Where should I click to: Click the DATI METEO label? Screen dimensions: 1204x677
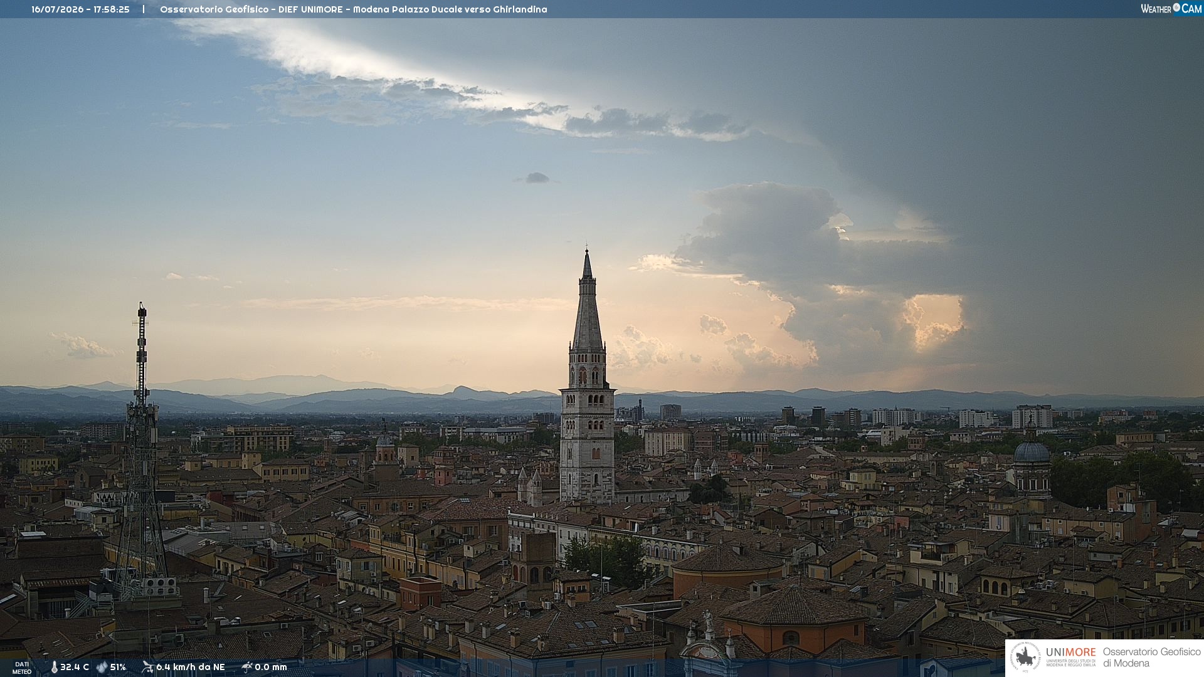click(x=22, y=668)
